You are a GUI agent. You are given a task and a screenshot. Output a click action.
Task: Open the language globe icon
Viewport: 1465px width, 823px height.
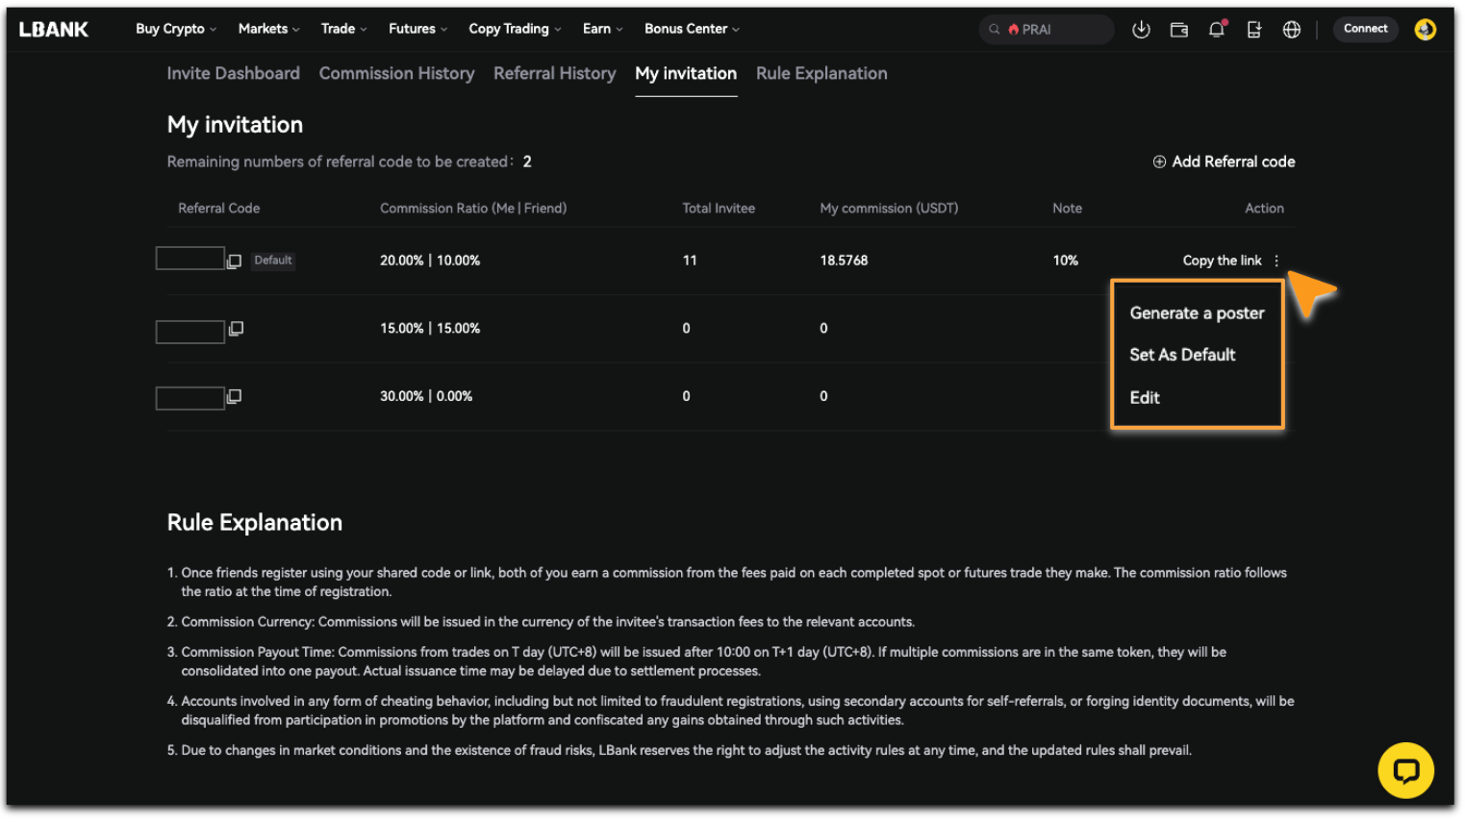pos(1292,30)
